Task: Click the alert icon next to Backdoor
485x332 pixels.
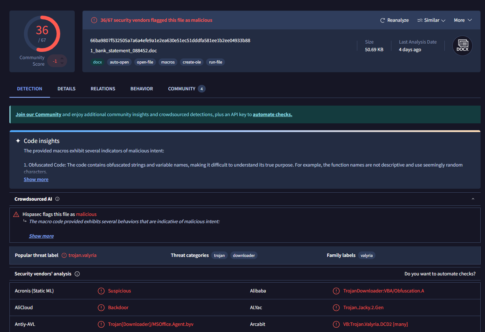Action: coord(101,308)
